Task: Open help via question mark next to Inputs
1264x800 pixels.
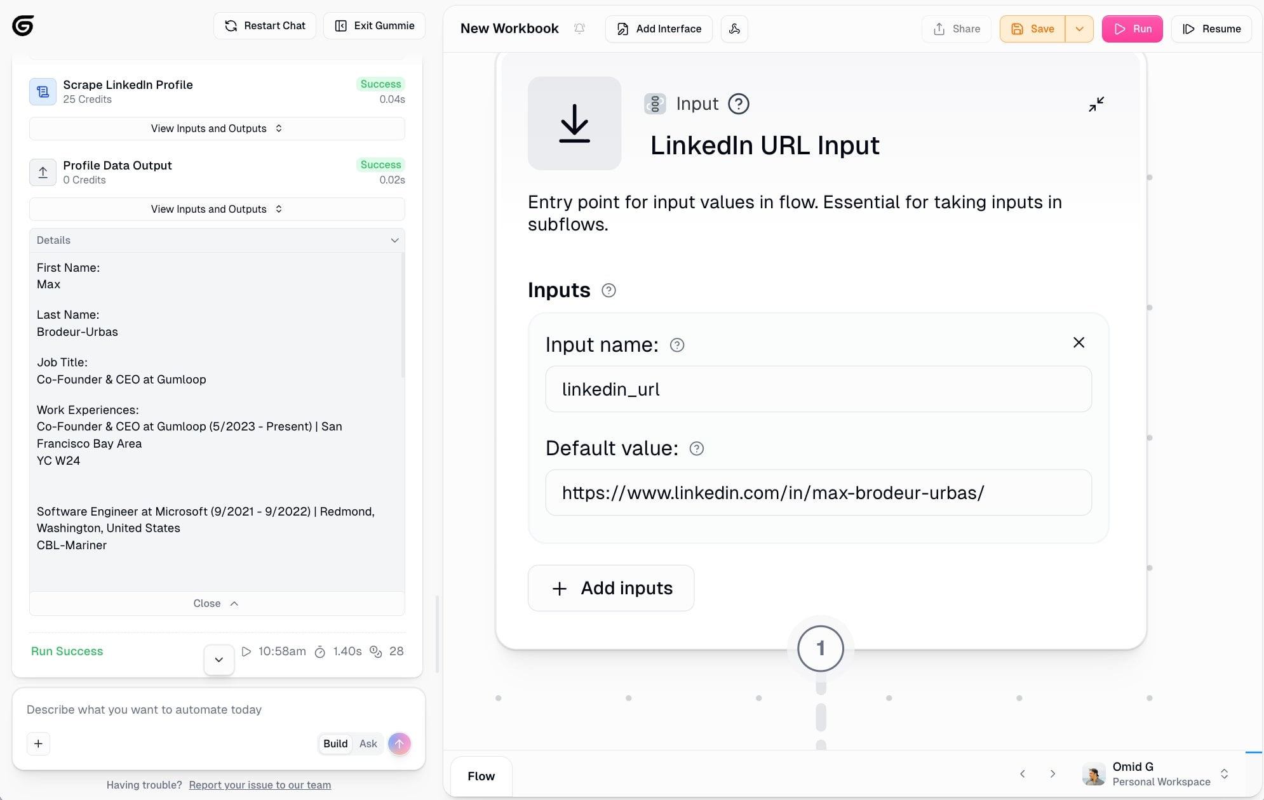Action: coord(608,290)
